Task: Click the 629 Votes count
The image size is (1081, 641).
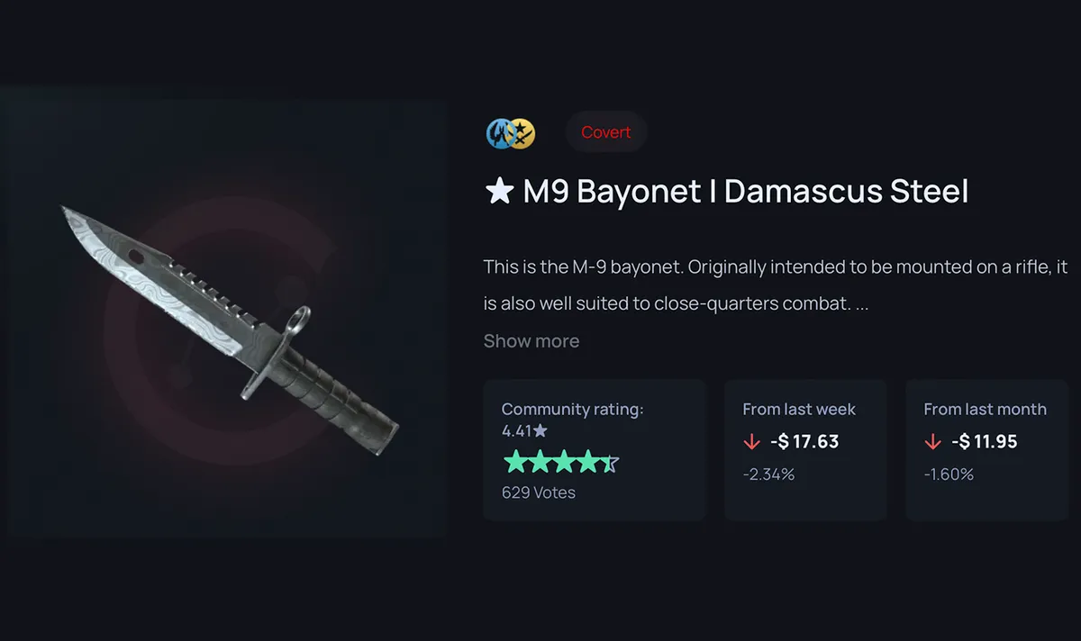Action: (x=539, y=492)
